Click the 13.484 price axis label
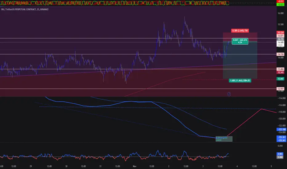 281,69
